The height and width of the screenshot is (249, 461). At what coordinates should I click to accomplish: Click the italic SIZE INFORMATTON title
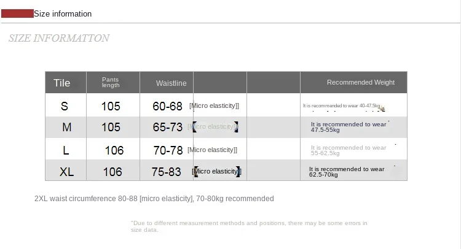point(59,38)
